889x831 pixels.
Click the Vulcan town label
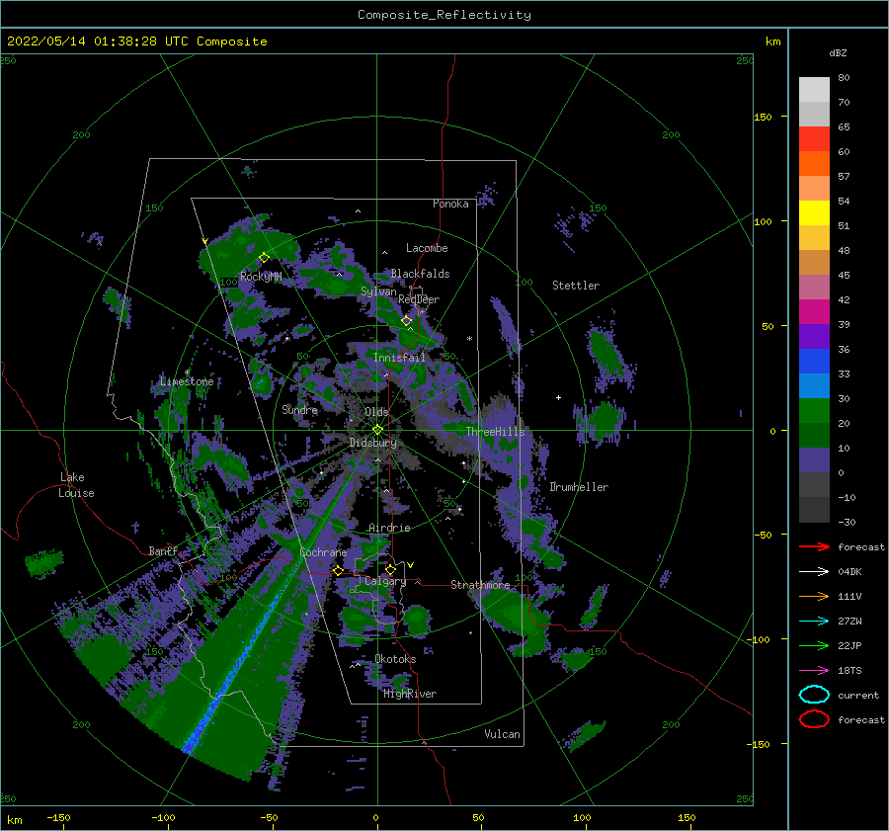point(503,734)
